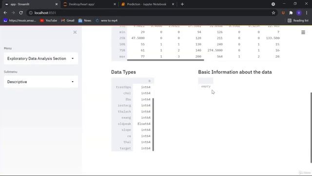The width and height of the screenshot is (312, 176).
Task: Click the empty placeholder under Basic Information
Action: coord(206,87)
